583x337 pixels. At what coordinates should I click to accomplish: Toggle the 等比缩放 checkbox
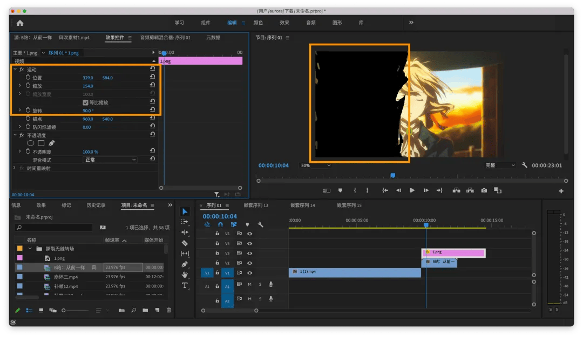coord(85,102)
